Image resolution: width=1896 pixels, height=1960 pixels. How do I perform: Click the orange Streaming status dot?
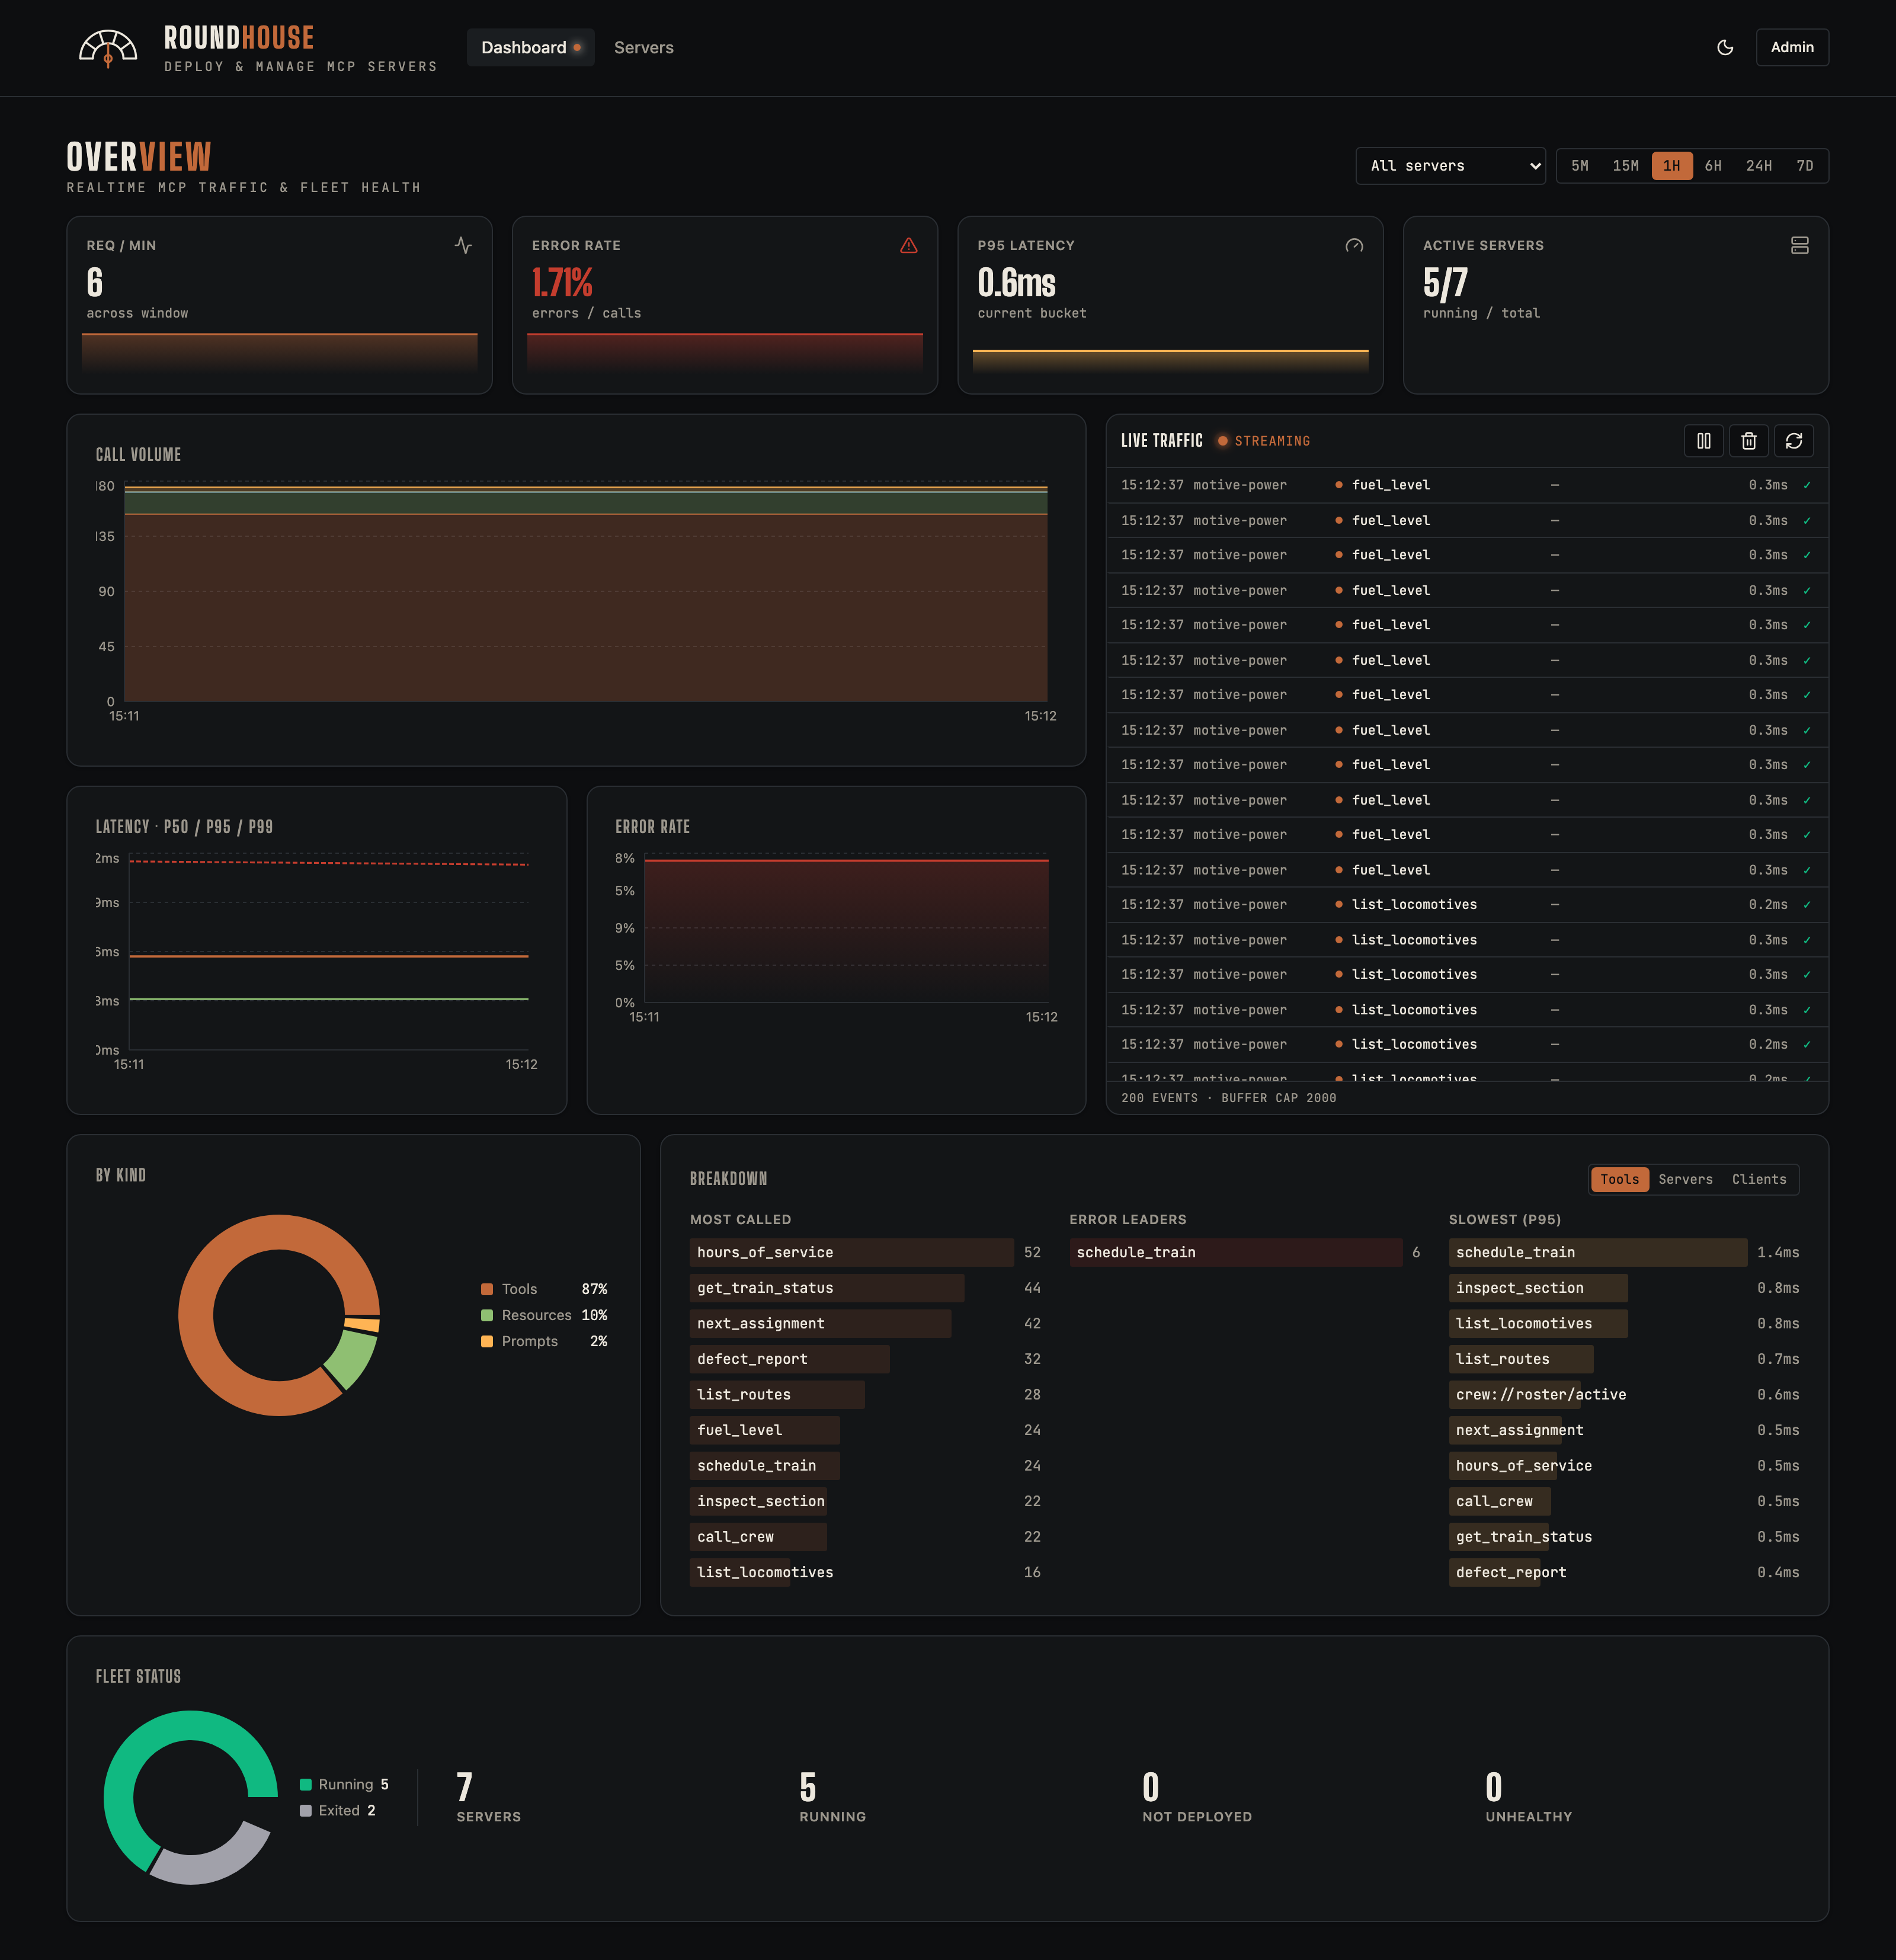click(1222, 441)
